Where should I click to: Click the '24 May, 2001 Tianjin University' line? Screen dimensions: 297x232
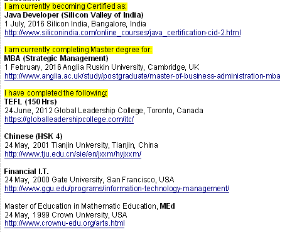click(x=81, y=145)
